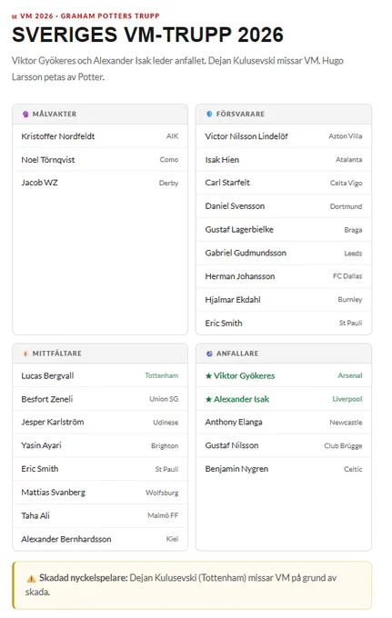Click the star icon before Alexander Isak
Screen dimensions: 392x618
tap(208, 399)
